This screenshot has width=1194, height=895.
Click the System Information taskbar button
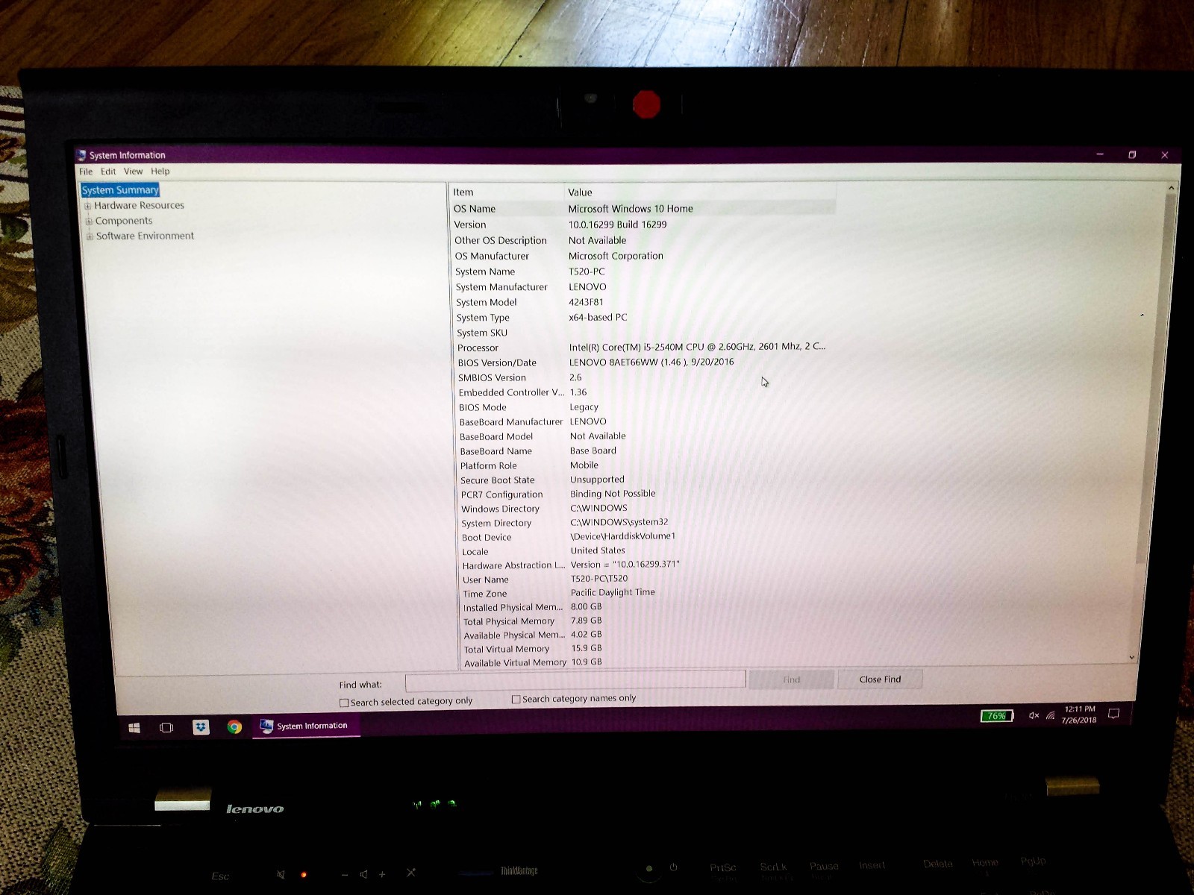tap(306, 726)
